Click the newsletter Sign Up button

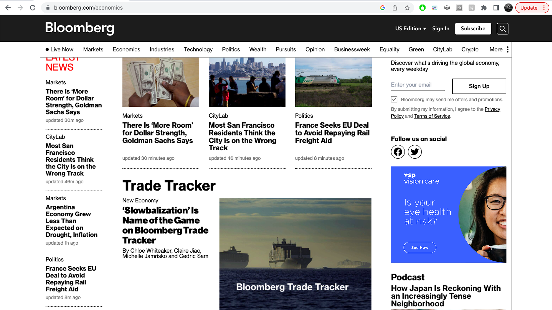click(479, 86)
